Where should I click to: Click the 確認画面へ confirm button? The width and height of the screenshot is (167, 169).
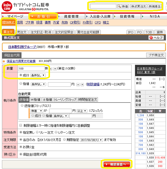117,164
